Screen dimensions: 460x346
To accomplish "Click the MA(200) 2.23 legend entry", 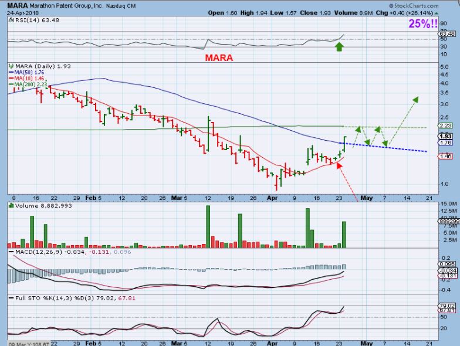I will tap(28, 84).
